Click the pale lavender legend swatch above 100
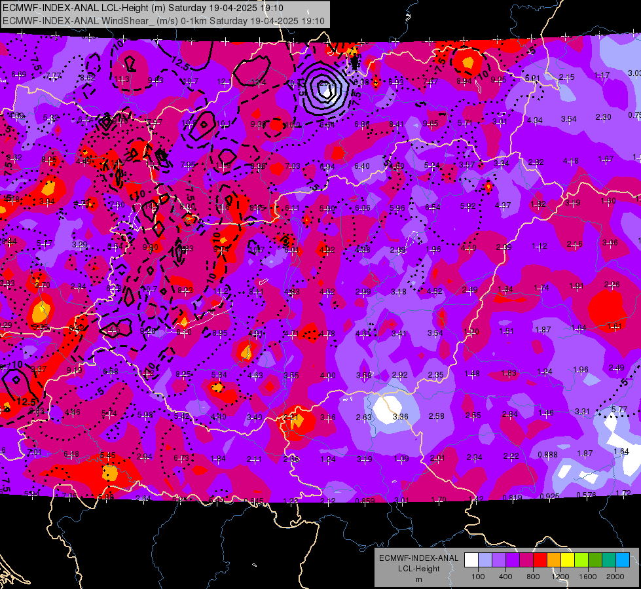 (x=485, y=560)
